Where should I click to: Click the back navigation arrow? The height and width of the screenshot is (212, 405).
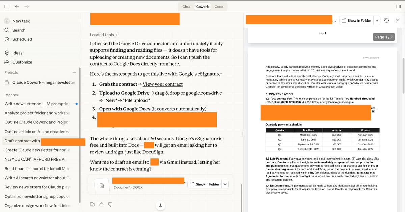click(x=17, y=7)
